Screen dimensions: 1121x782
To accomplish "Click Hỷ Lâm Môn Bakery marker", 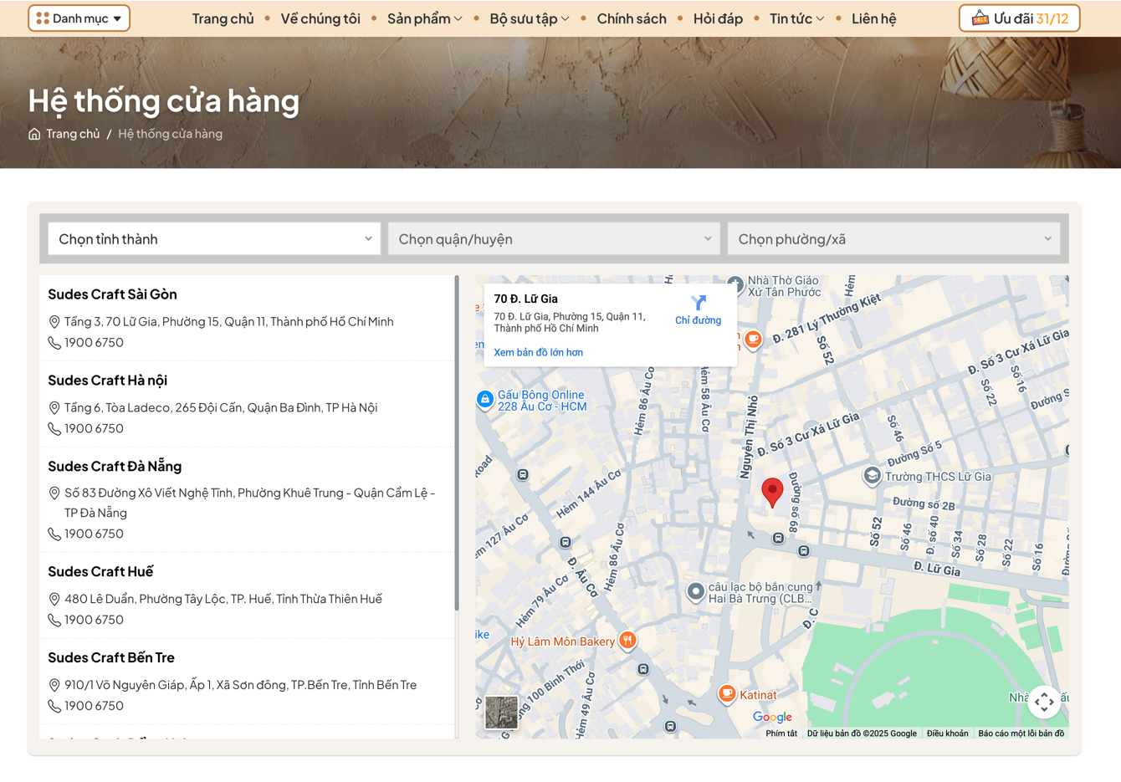I will coord(627,641).
